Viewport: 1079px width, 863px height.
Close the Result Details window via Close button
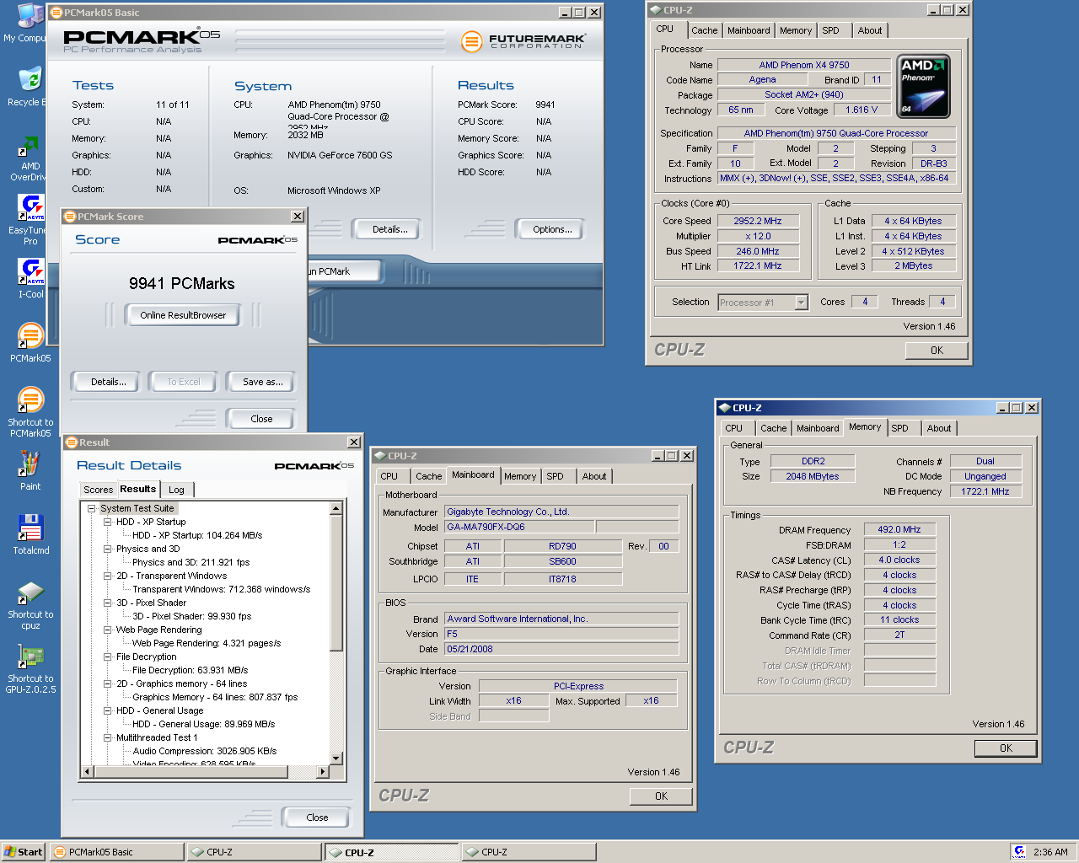coord(317,817)
